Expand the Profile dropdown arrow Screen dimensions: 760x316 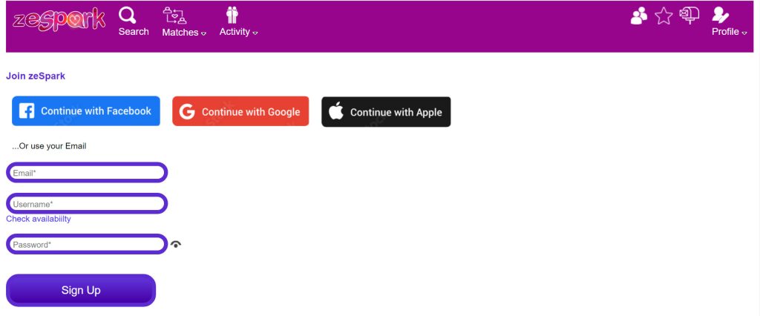(x=744, y=33)
